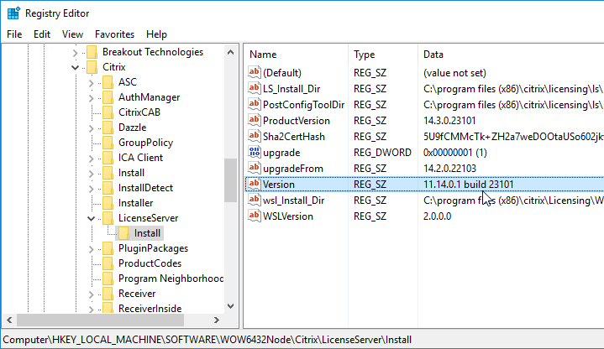Click the Program Neighborhood folder icon
The width and height of the screenshot is (604, 349).
(x=108, y=279)
